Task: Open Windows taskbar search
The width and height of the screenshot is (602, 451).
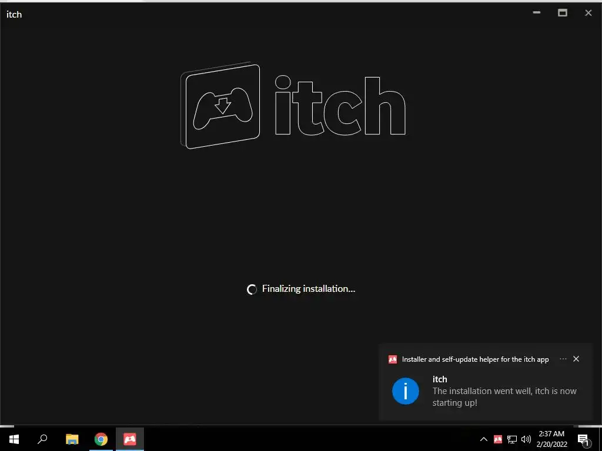Action: pos(42,439)
